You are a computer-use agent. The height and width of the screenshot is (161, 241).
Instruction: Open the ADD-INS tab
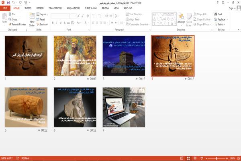click(128, 8)
